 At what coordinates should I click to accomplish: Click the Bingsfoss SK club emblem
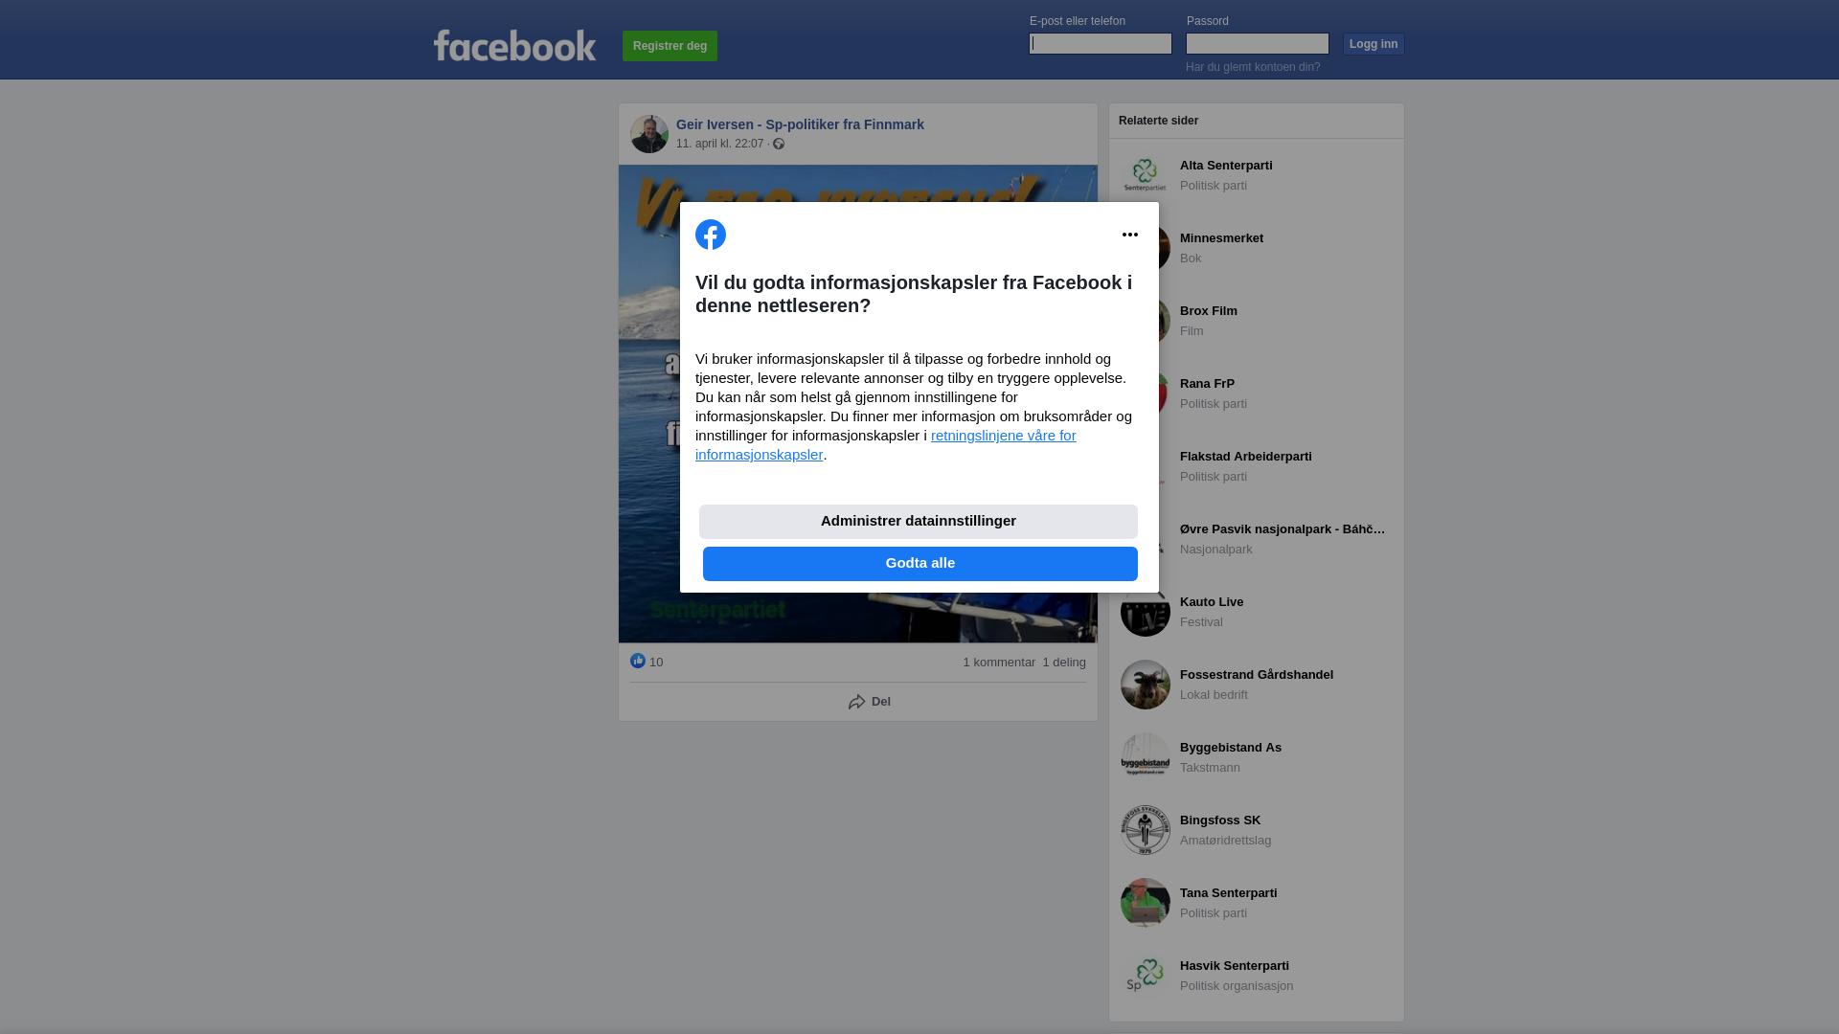point(1146,830)
